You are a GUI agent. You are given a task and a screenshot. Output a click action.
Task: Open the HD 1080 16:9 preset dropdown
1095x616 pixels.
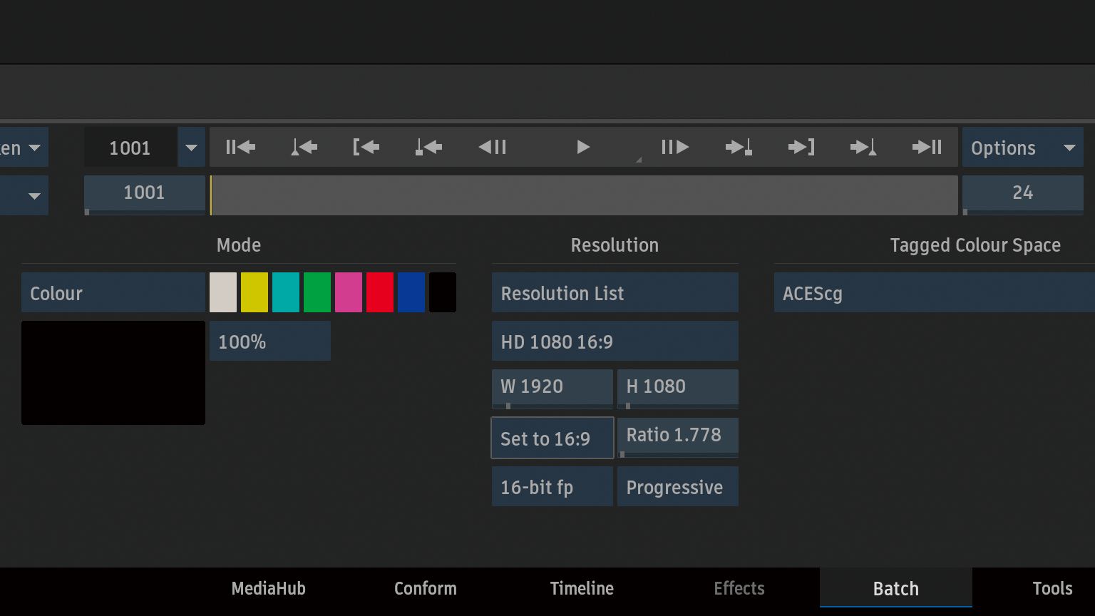[x=615, y=342]
